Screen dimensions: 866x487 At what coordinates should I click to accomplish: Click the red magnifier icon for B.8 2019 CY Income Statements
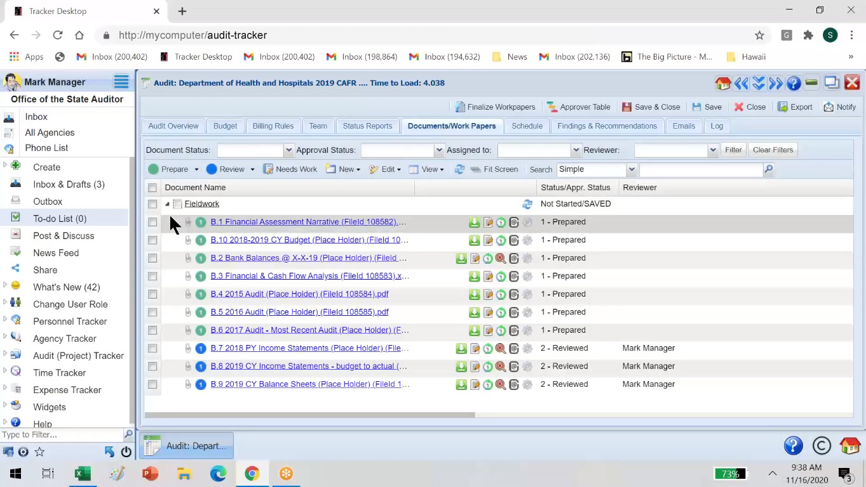click(501, 367)
